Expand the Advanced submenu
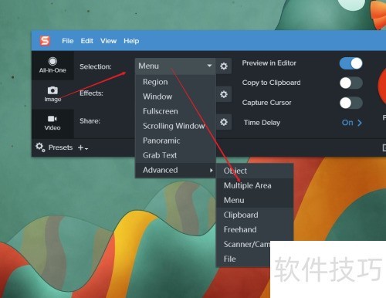 pos(175,170)
